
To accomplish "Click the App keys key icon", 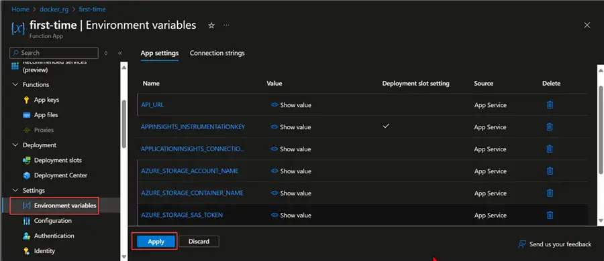I will click(x=26, y=100).
